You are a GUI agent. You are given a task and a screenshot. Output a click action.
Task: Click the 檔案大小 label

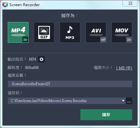tap(103, 68)
